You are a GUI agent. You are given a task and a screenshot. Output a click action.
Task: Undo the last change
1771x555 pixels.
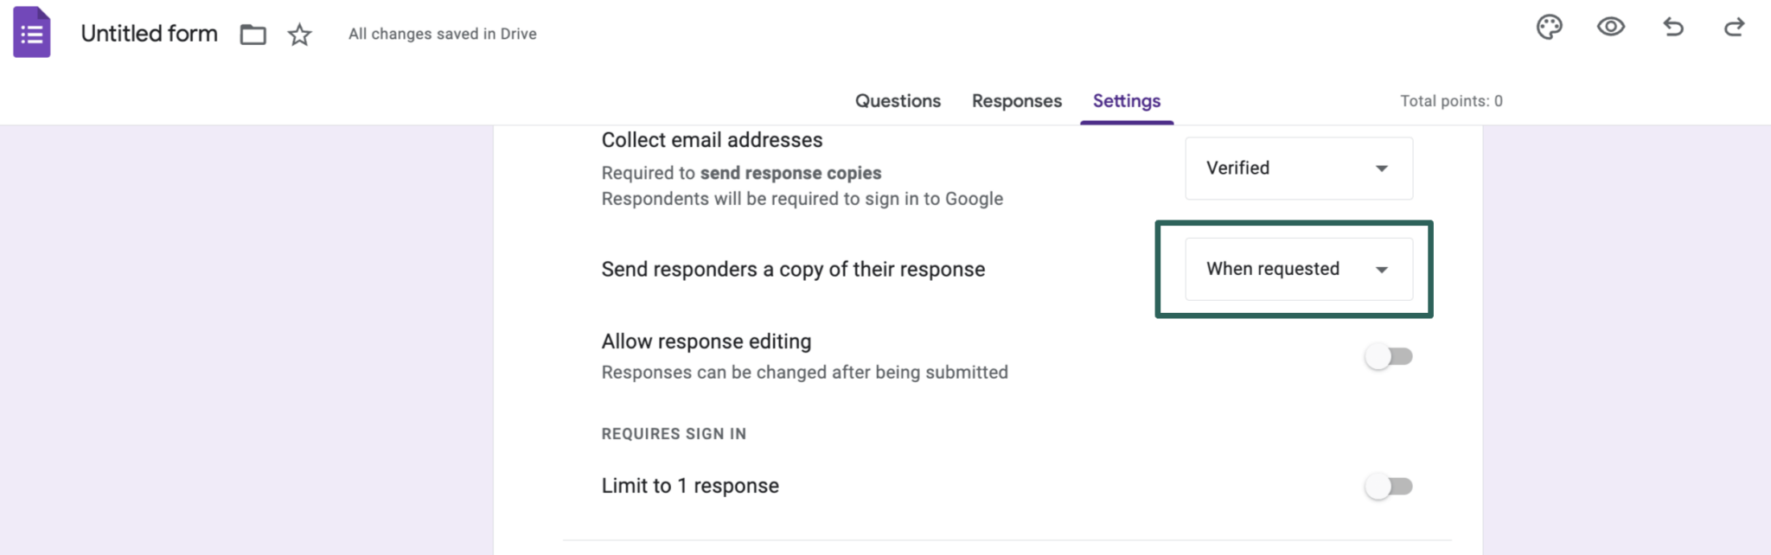coord(1673,28)
